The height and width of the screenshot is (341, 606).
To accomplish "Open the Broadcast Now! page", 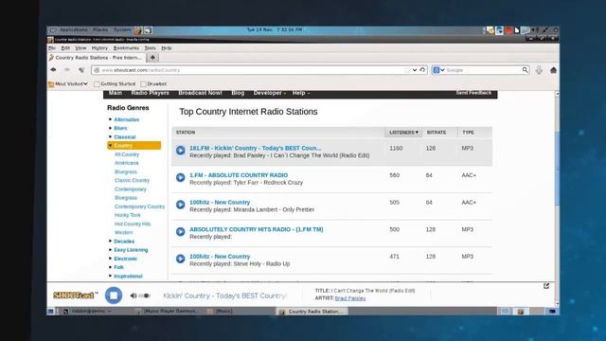I will pos(200,93).
